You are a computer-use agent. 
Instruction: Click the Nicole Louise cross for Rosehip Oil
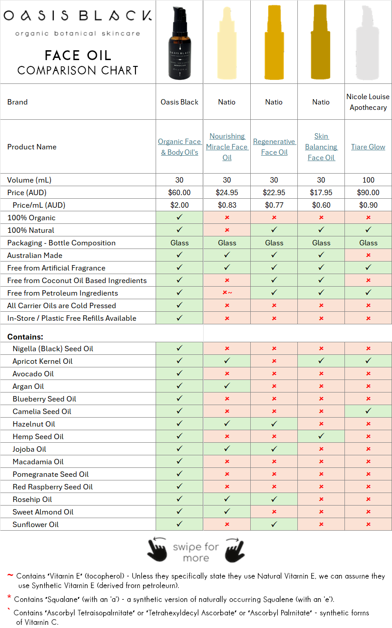coord(368,499)
